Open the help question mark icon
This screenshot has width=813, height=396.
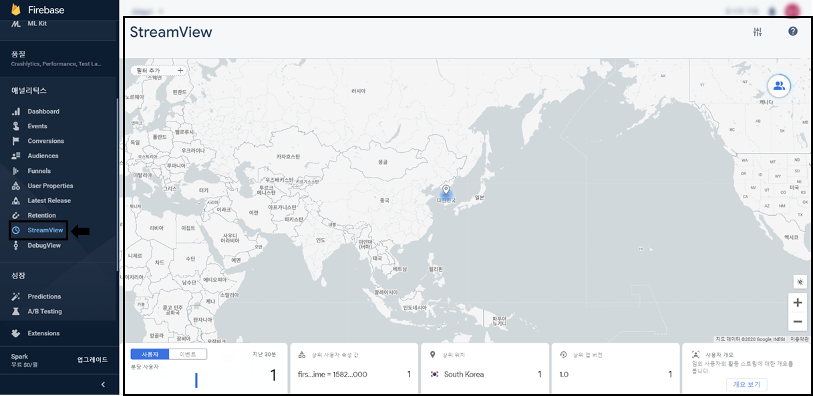click(793, 31)
